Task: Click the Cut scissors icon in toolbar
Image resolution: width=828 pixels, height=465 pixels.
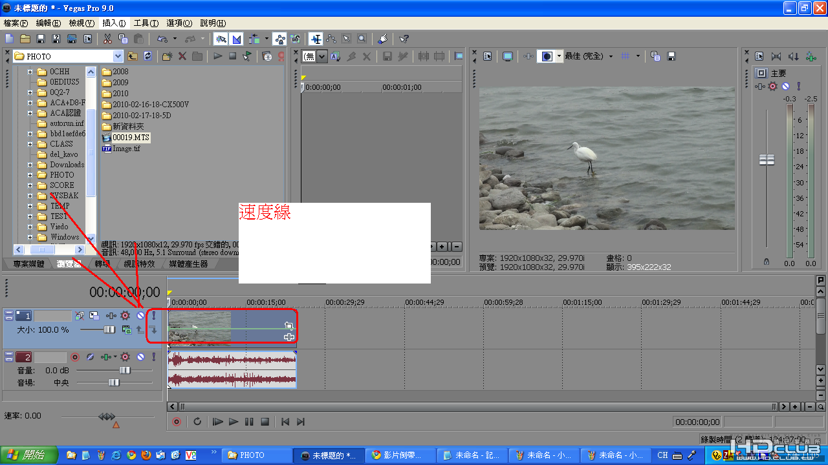Action: tap(107, 39)
